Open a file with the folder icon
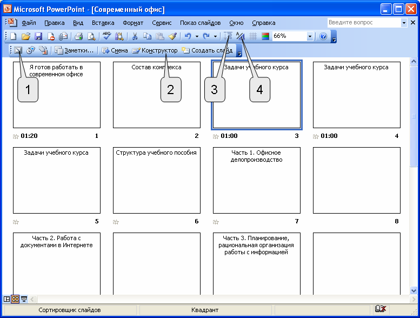Screen dimensions: 420x318 coord(26,36)
